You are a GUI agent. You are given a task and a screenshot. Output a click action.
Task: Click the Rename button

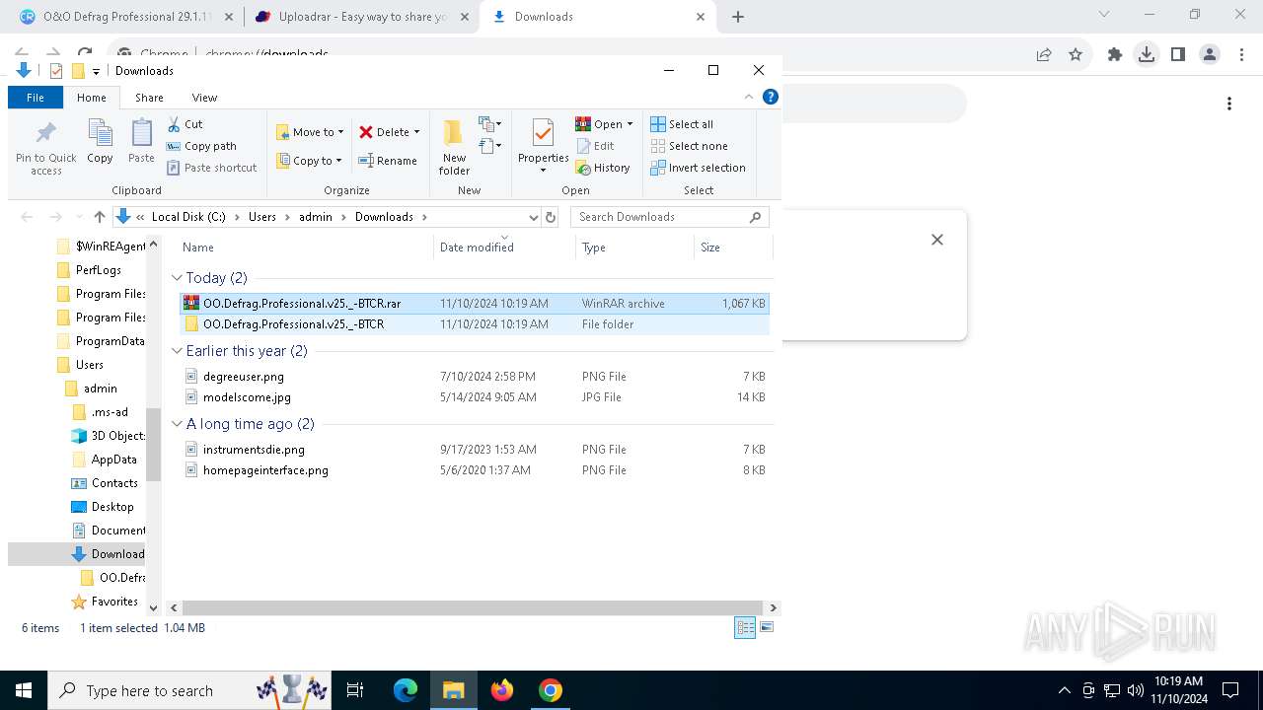click(388, 161)
